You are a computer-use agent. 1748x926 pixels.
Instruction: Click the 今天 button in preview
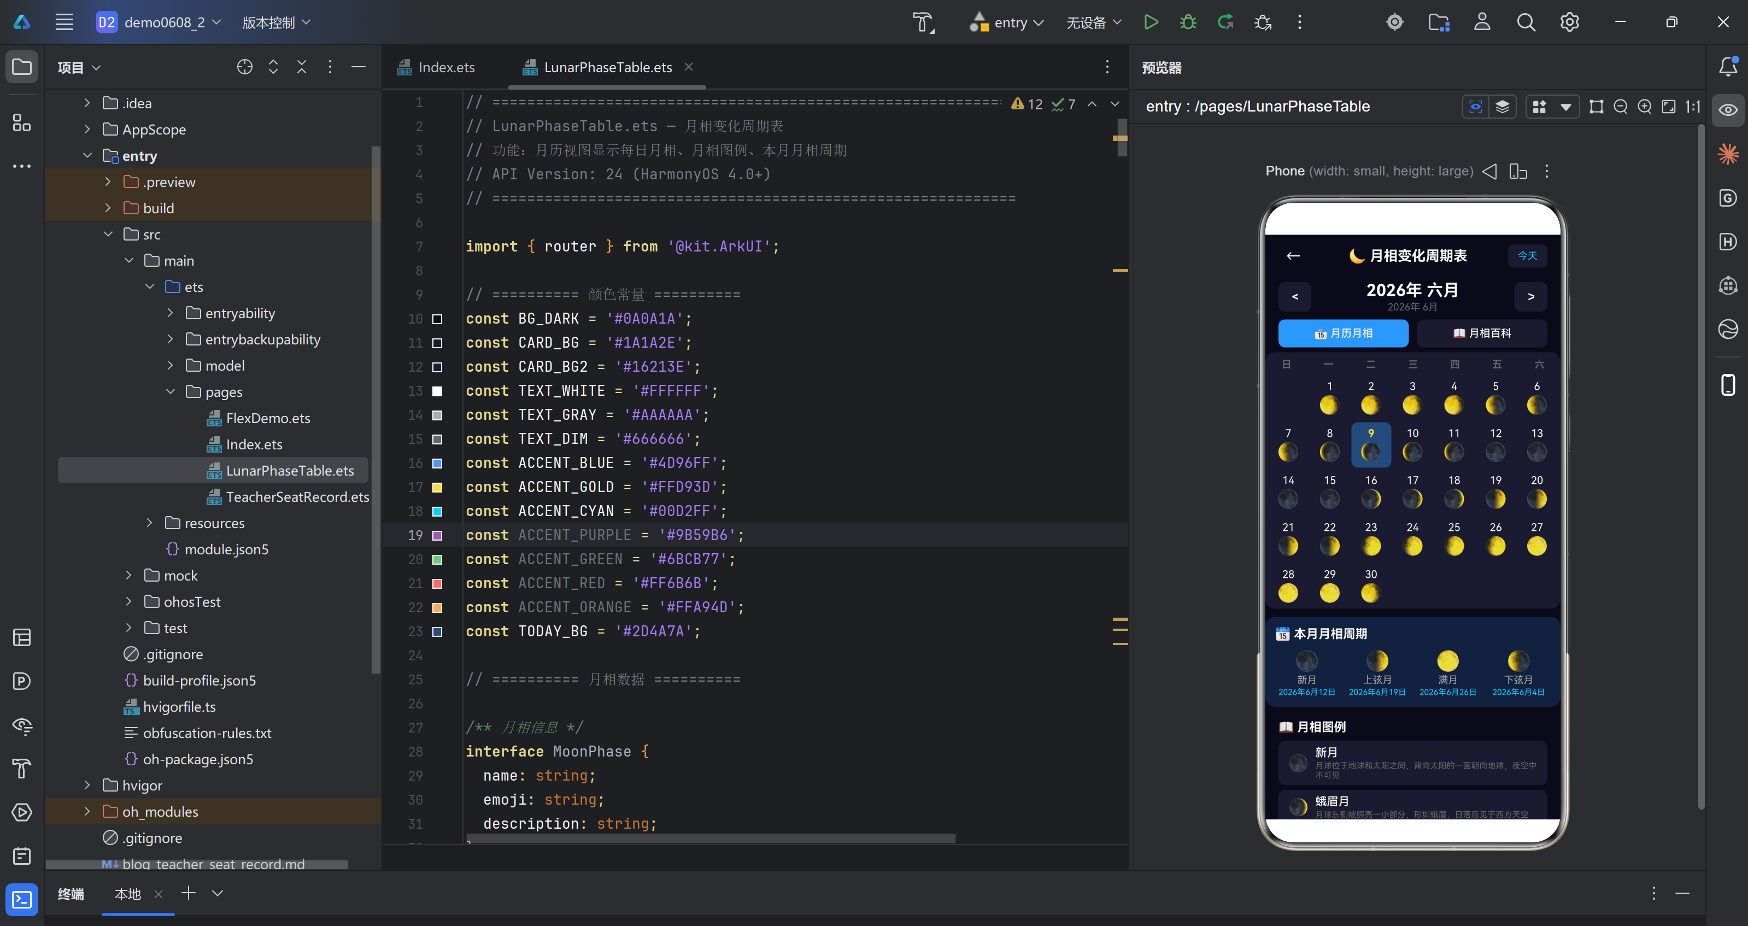point(1527,256)
